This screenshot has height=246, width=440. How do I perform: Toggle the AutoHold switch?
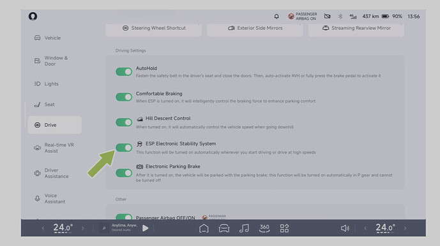pyautogui.click(x=124, y=72)
